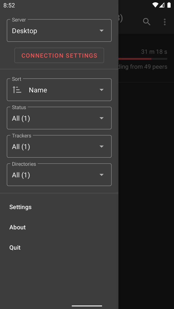Viewport: 174px width, 309px height.
Task: Open the Sort dropdown set to Name
Action: pos(59,90)
